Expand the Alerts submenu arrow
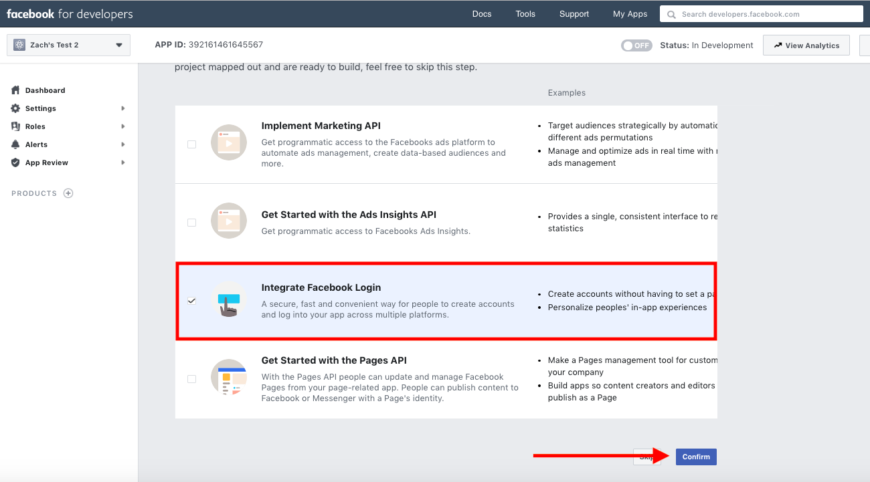Screen dimensions: 870x482 123,144
